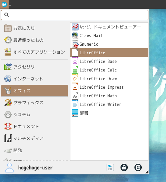The width and height of the screenshot is (166, 182).
Task: Click the LibreOffice Draw yellow icon
Action: coord(75,78)
